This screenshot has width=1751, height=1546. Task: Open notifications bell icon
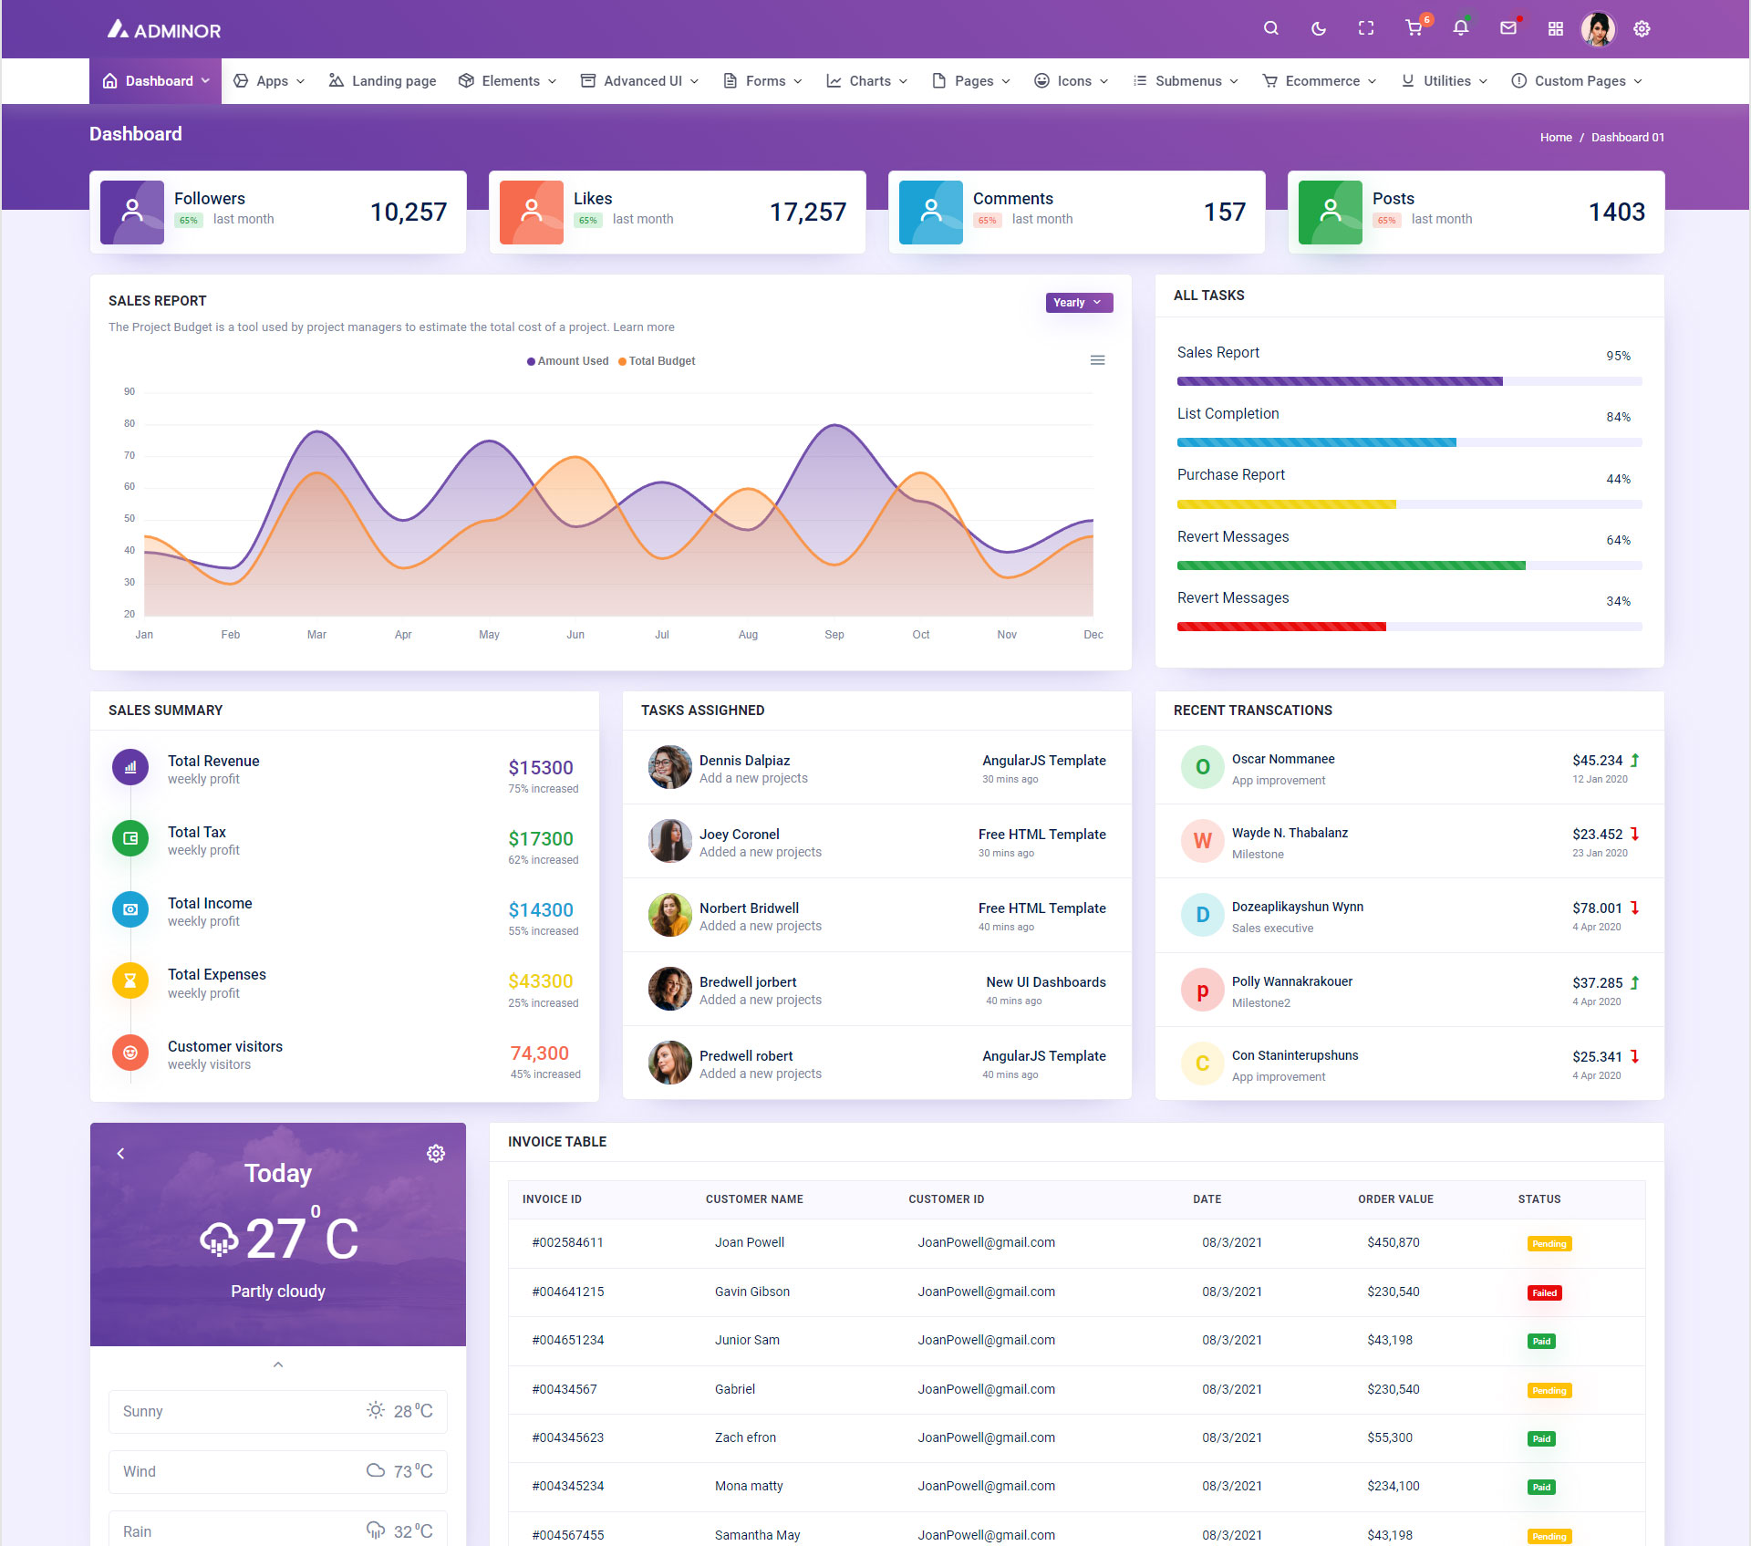(1460, 28)
